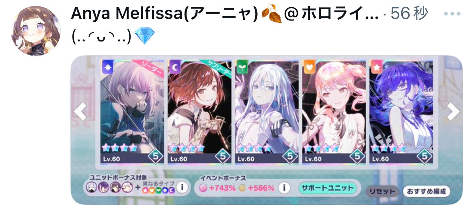
Task: Open the サポートユニット support unit button
Action: pyautogui.click(x=328, y=188)
